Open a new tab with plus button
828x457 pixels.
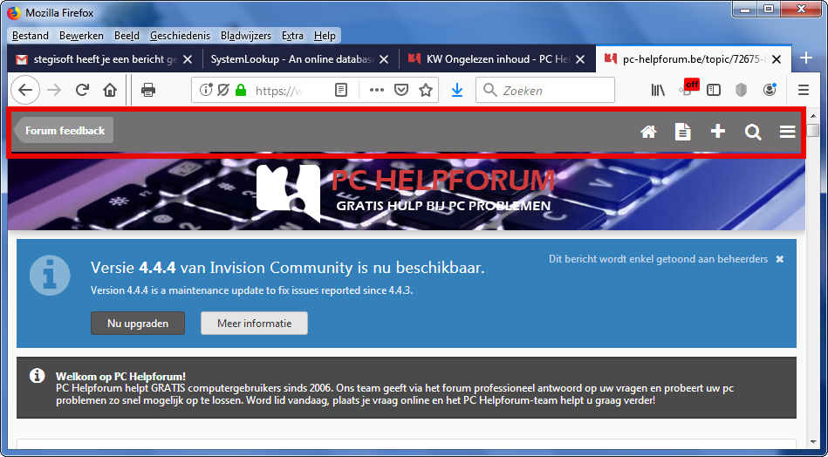tap(806, 58)
